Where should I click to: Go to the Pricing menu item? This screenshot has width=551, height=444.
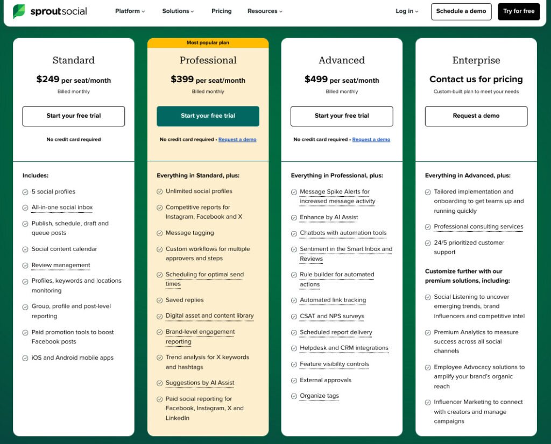pyautogui.click(x=221, y=11)
